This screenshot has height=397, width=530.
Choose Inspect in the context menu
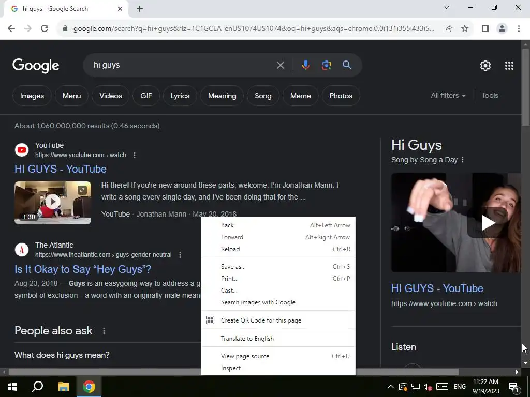point(278,368)
